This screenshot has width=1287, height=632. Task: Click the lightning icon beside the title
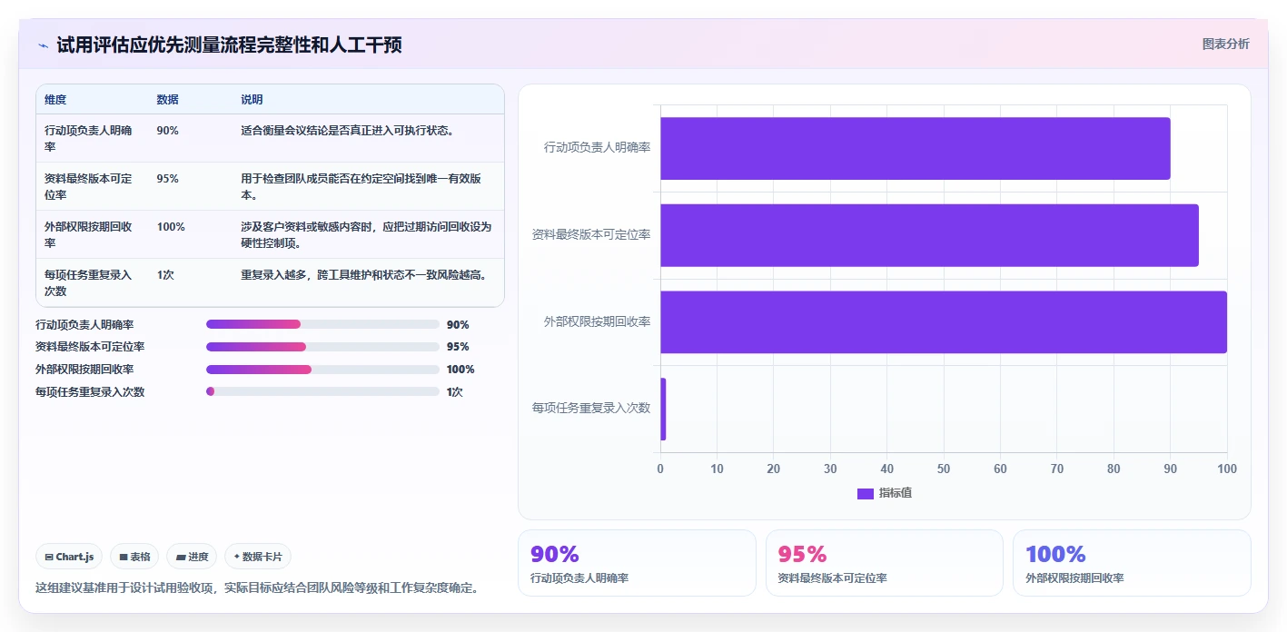pos(43,45)
